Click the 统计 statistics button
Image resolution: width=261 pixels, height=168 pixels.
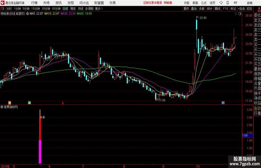point(210,9)
